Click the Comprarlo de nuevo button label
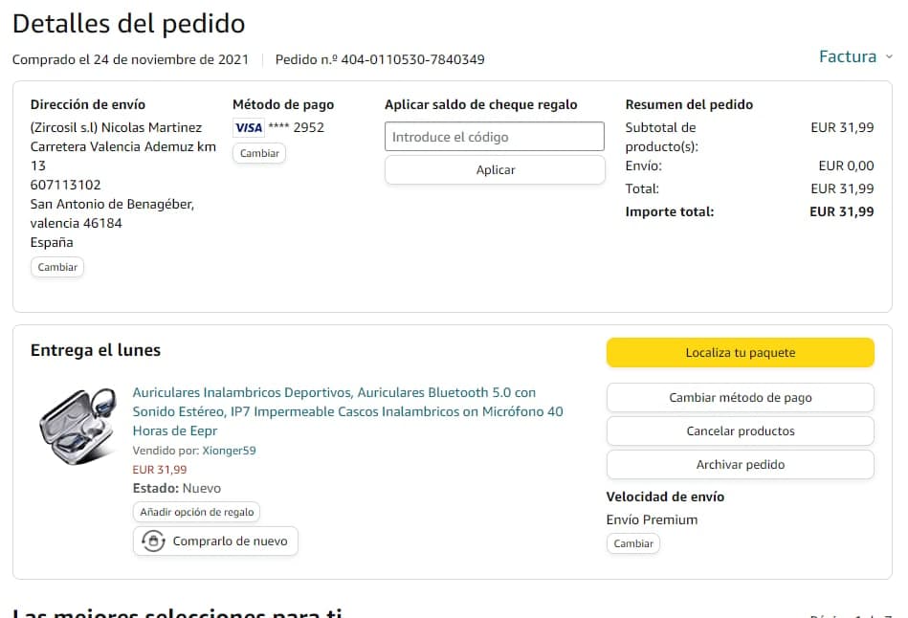The width and height of the screenshot is (908, 618). coord(230,541)
